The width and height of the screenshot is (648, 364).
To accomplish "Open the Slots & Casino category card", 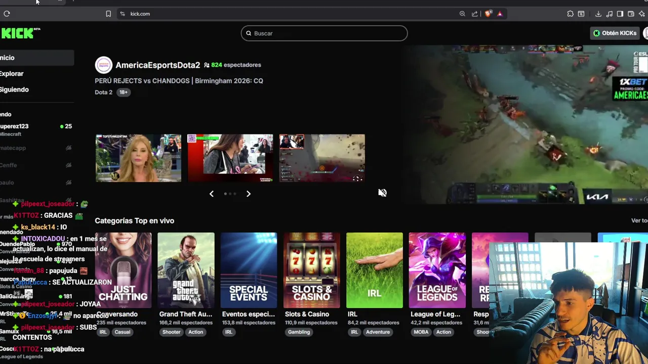I will click(311, 270).
